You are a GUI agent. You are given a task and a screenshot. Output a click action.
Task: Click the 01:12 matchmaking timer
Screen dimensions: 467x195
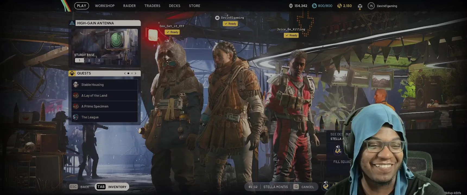coord(253,187)
